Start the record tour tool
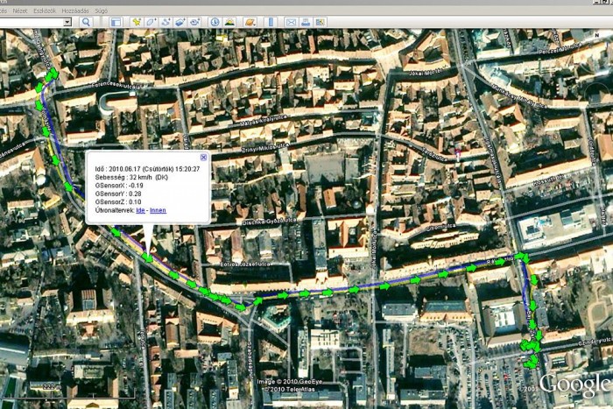This screenshot has height=409, width=613. point(195,21)
